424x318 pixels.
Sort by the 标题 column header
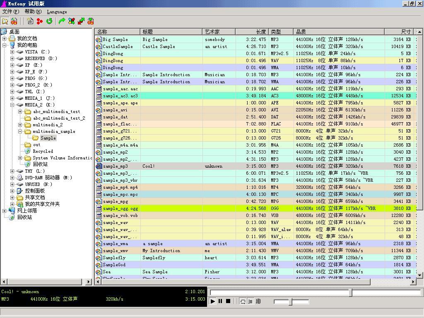tap(171, 31)
